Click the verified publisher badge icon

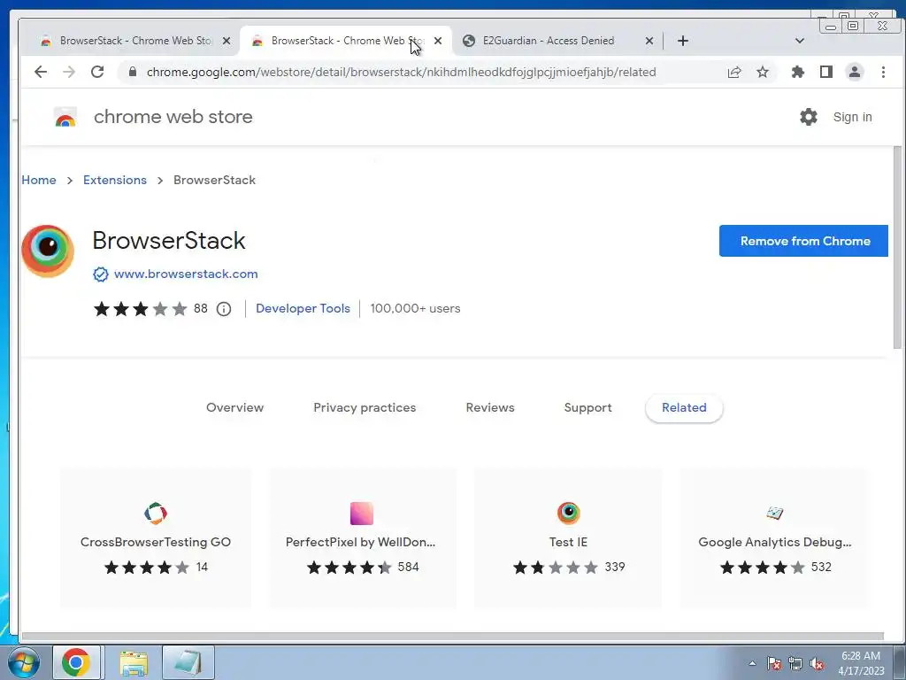click(x=101, y=274)
